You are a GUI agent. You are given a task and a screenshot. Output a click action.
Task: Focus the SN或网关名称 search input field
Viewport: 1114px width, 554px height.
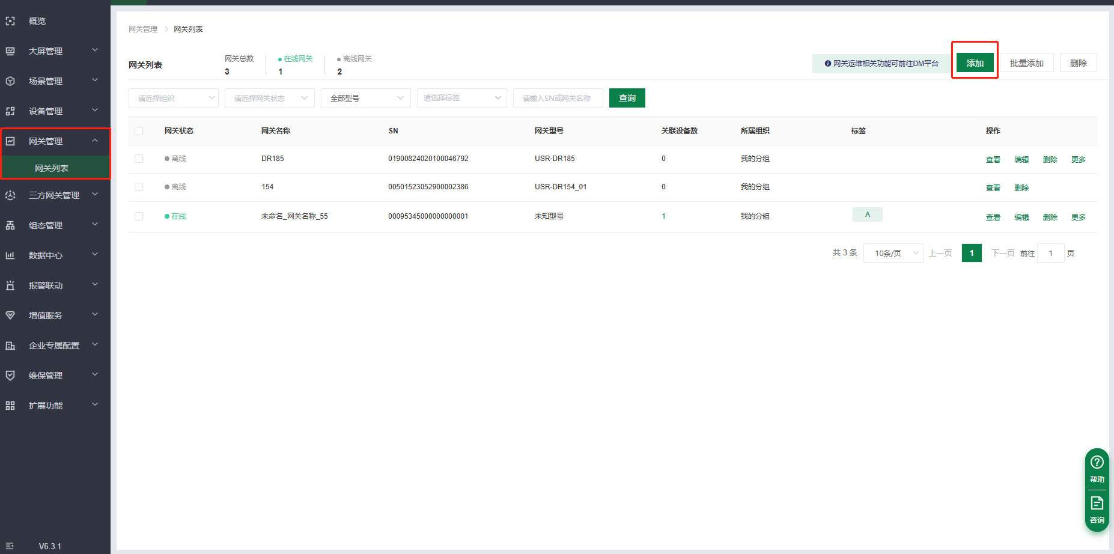[x=558, y=98]
